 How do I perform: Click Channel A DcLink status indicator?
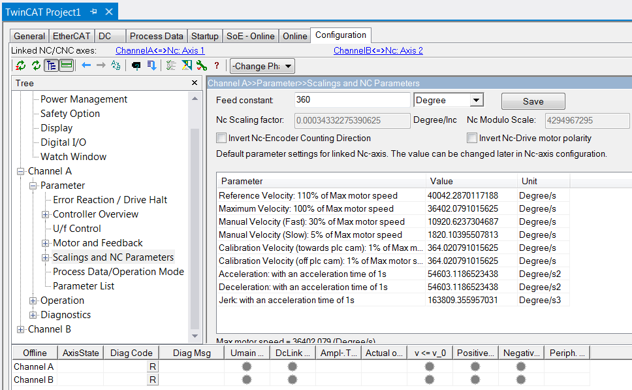(x=292, y=366)
